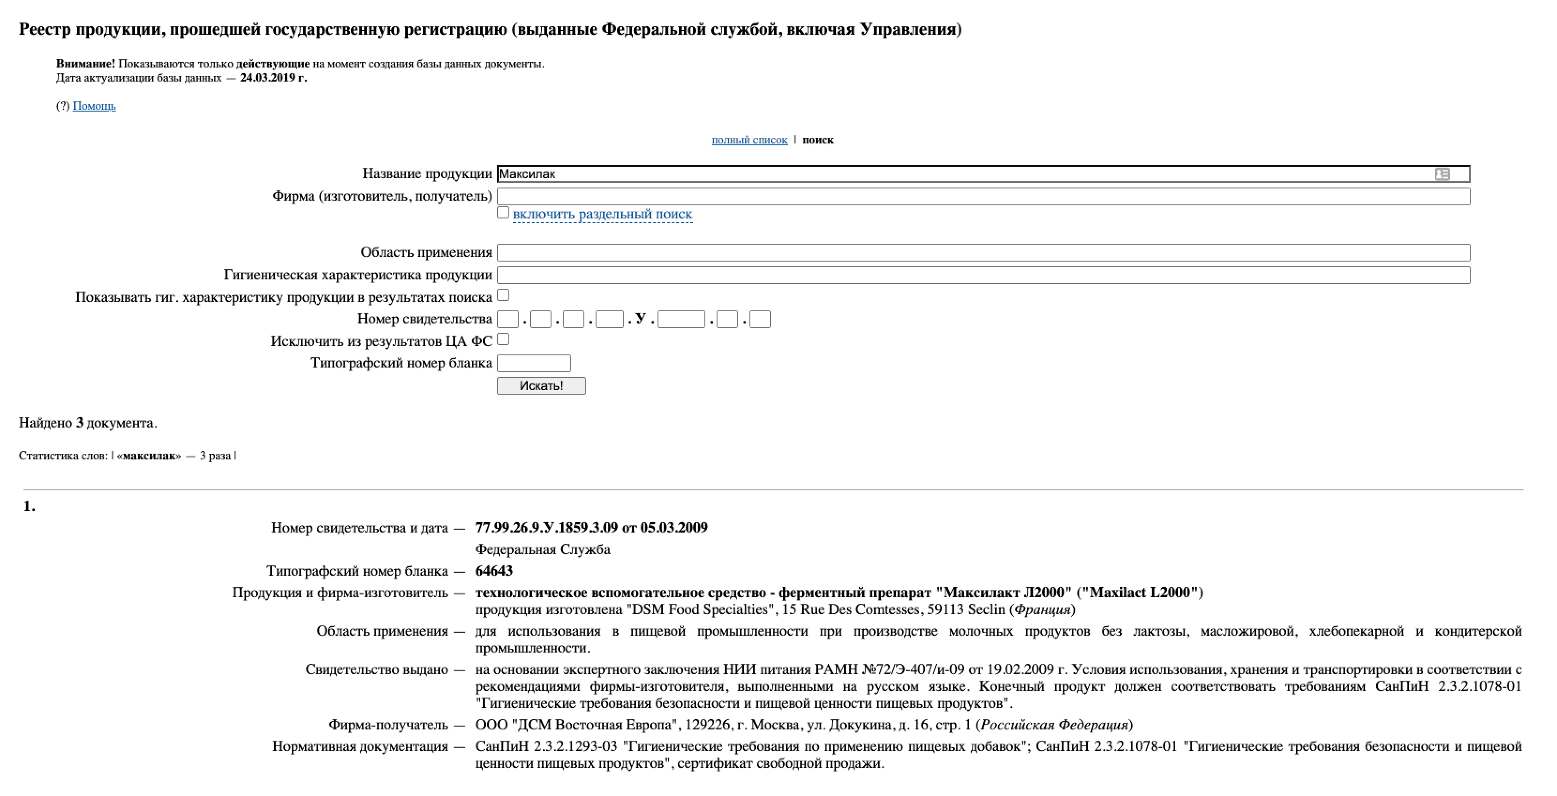Click the wide certificate number box after У
1557x796 pixels.
pos(681,319)
